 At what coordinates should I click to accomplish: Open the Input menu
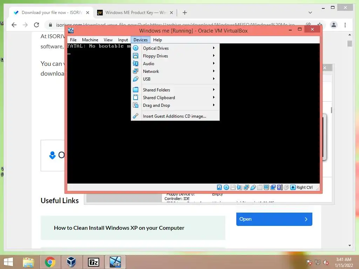coord(123,40)
